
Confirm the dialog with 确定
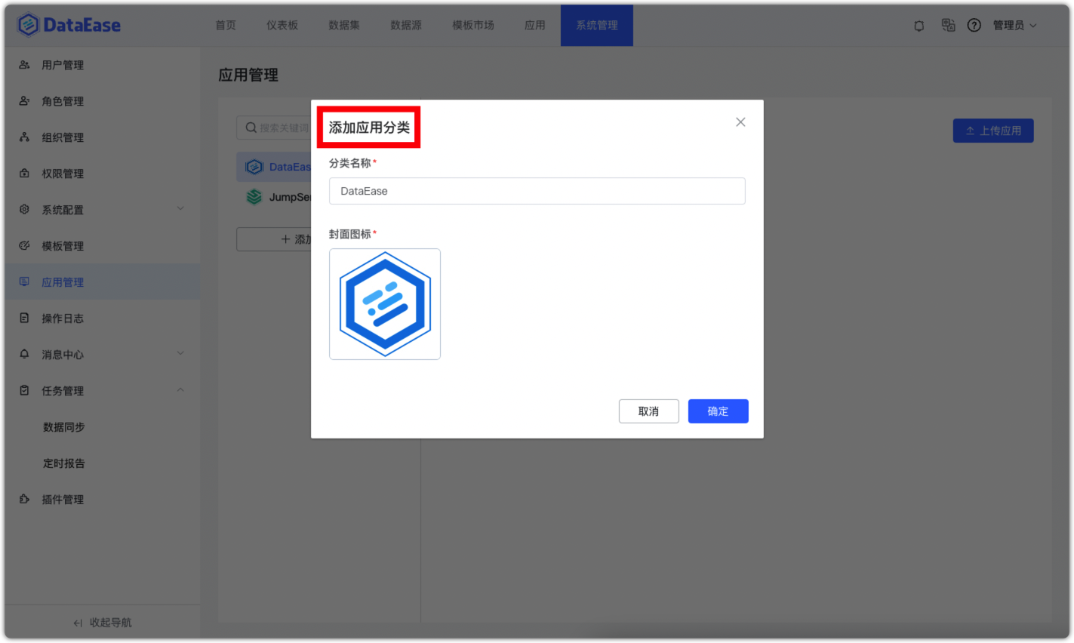pyautogui.click(x=718, y=411)
